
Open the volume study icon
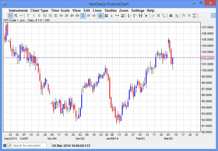(123, 16)
